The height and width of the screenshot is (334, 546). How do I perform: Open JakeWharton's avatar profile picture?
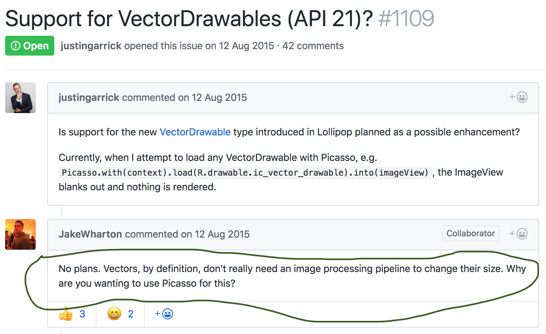pyautogui.click(x=20, y=234)
